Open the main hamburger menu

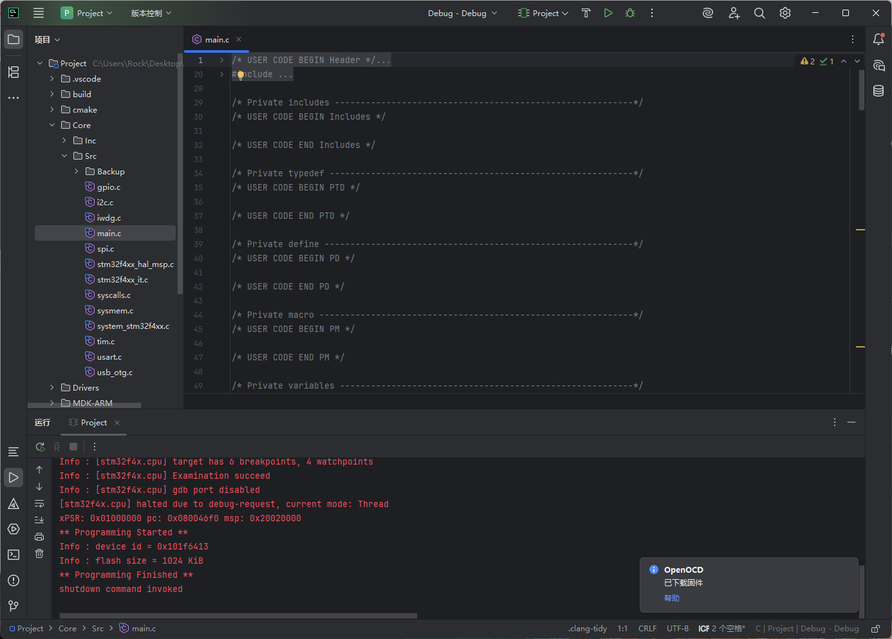click(39, 13)
